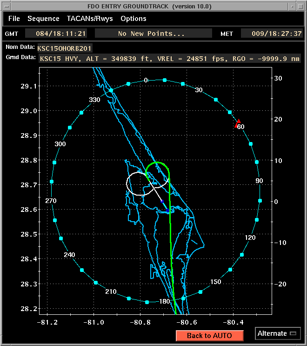The height and width of the screenshot is (346, 307).
Task: Click the 0 degree bearing label
Action: point(146,81)
